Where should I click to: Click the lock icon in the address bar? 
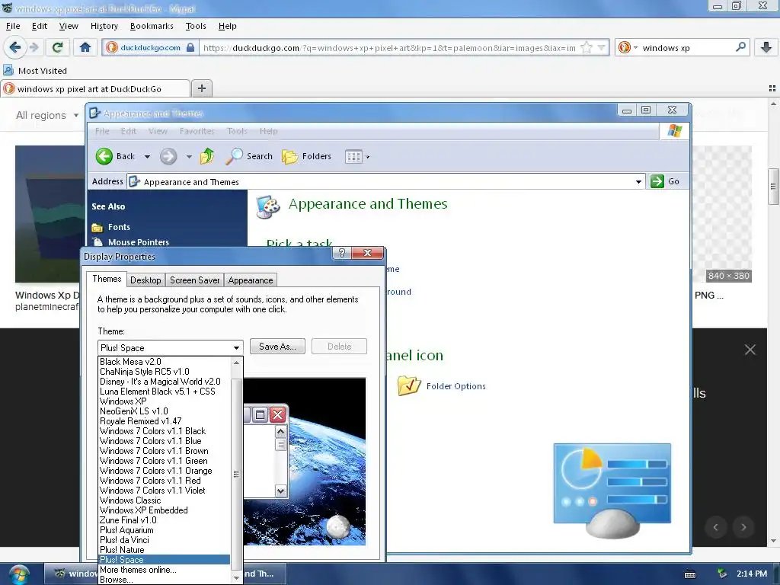tap(190, 48)
